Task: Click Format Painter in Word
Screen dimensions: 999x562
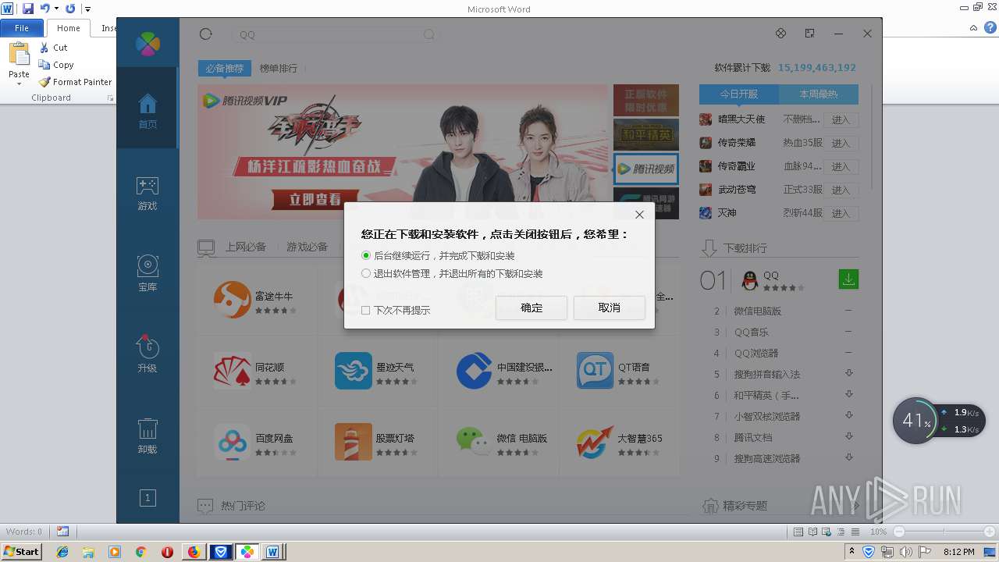Action: click(x=76, y=82)
